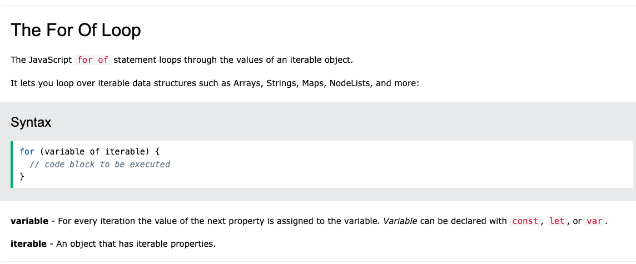Click the word "Arrays" in the paragraph

point(247,83)
